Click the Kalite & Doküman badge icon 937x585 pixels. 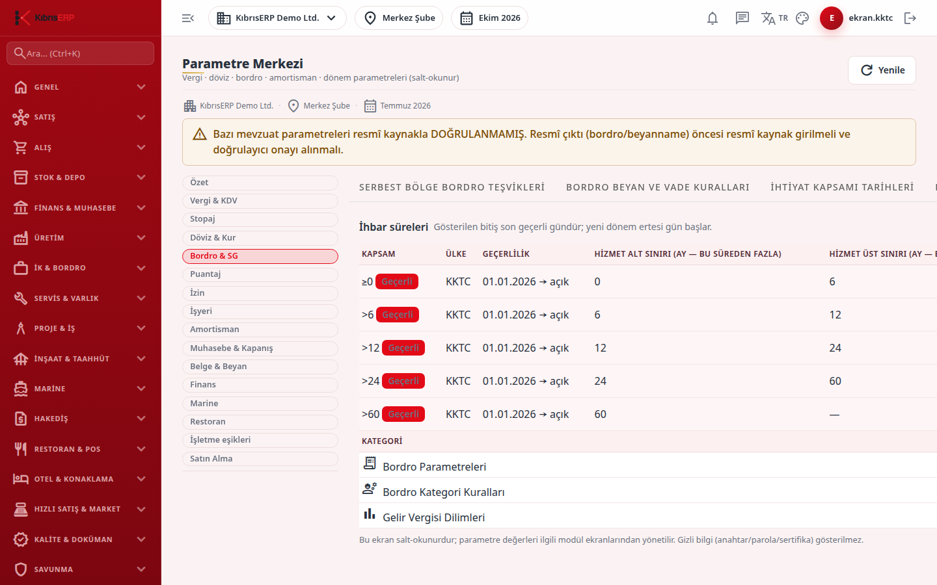[21, 539]
